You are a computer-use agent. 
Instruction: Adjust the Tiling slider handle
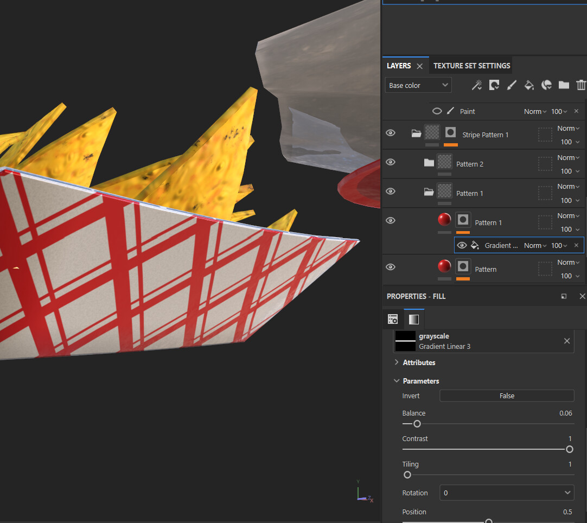pos(407,475)
